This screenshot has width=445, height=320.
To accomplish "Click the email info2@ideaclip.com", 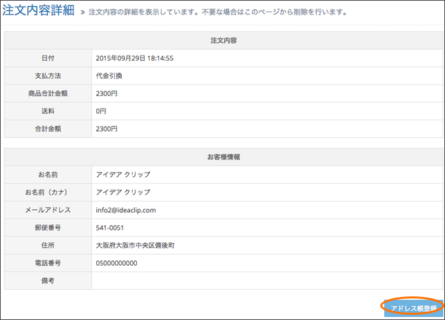I will tap(126, 210).
